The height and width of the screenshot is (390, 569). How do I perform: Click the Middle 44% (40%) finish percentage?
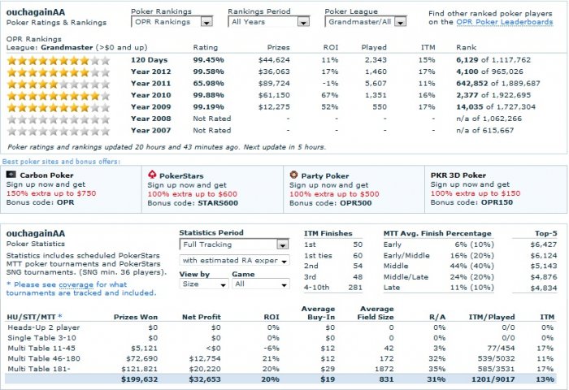pos(471,266)
